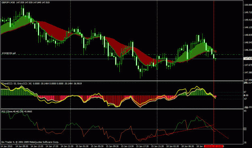
Task: Click the 15 Jan 05:30 time axis label
Action: point(98,146)
